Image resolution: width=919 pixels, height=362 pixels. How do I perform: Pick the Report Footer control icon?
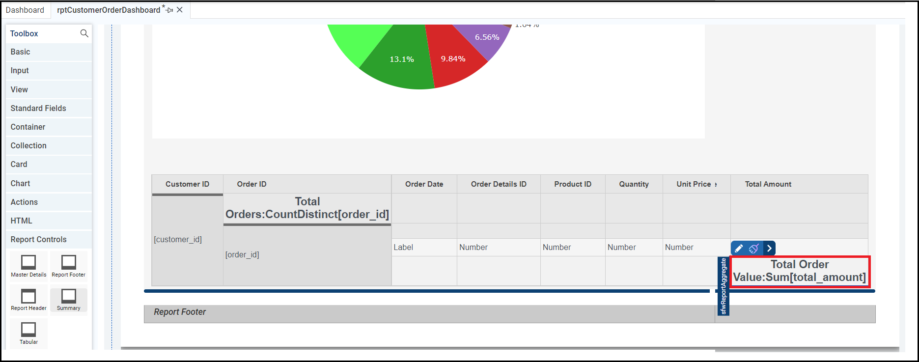[x=69, y=262]
